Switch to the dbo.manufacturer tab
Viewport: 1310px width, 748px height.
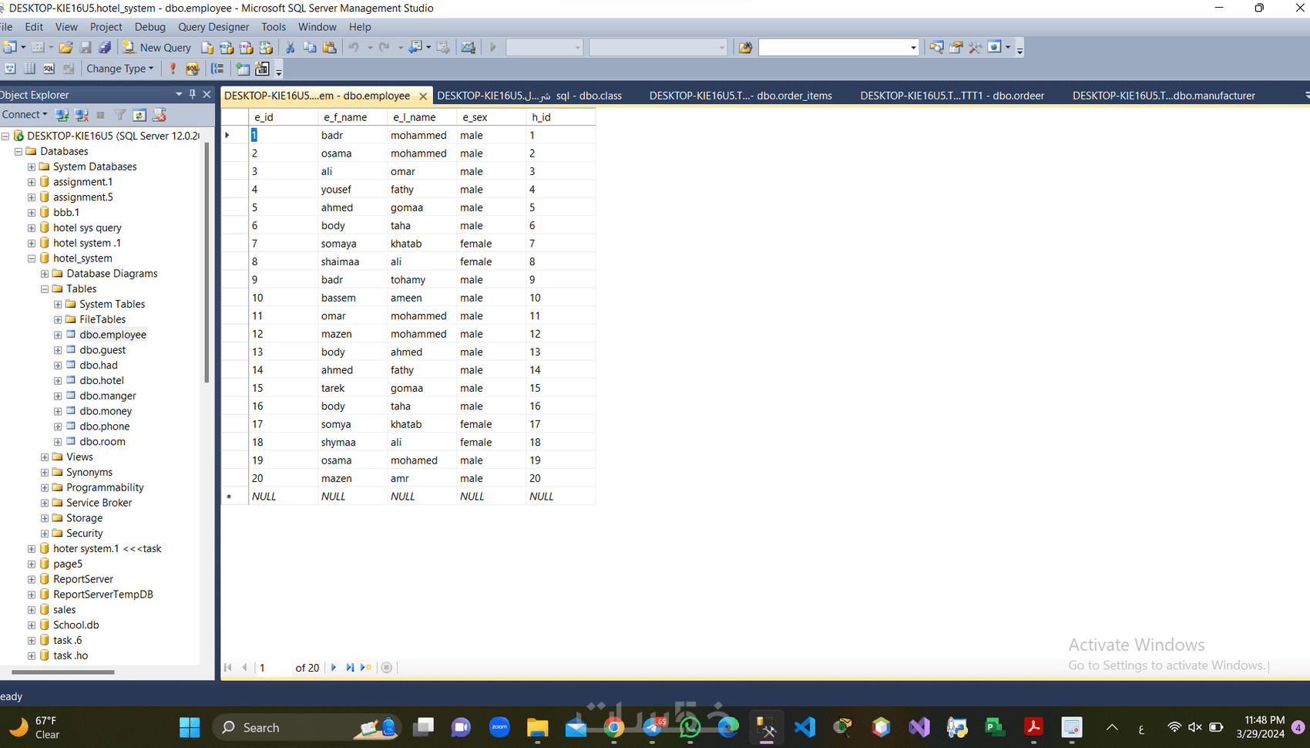click(1164, 96)
